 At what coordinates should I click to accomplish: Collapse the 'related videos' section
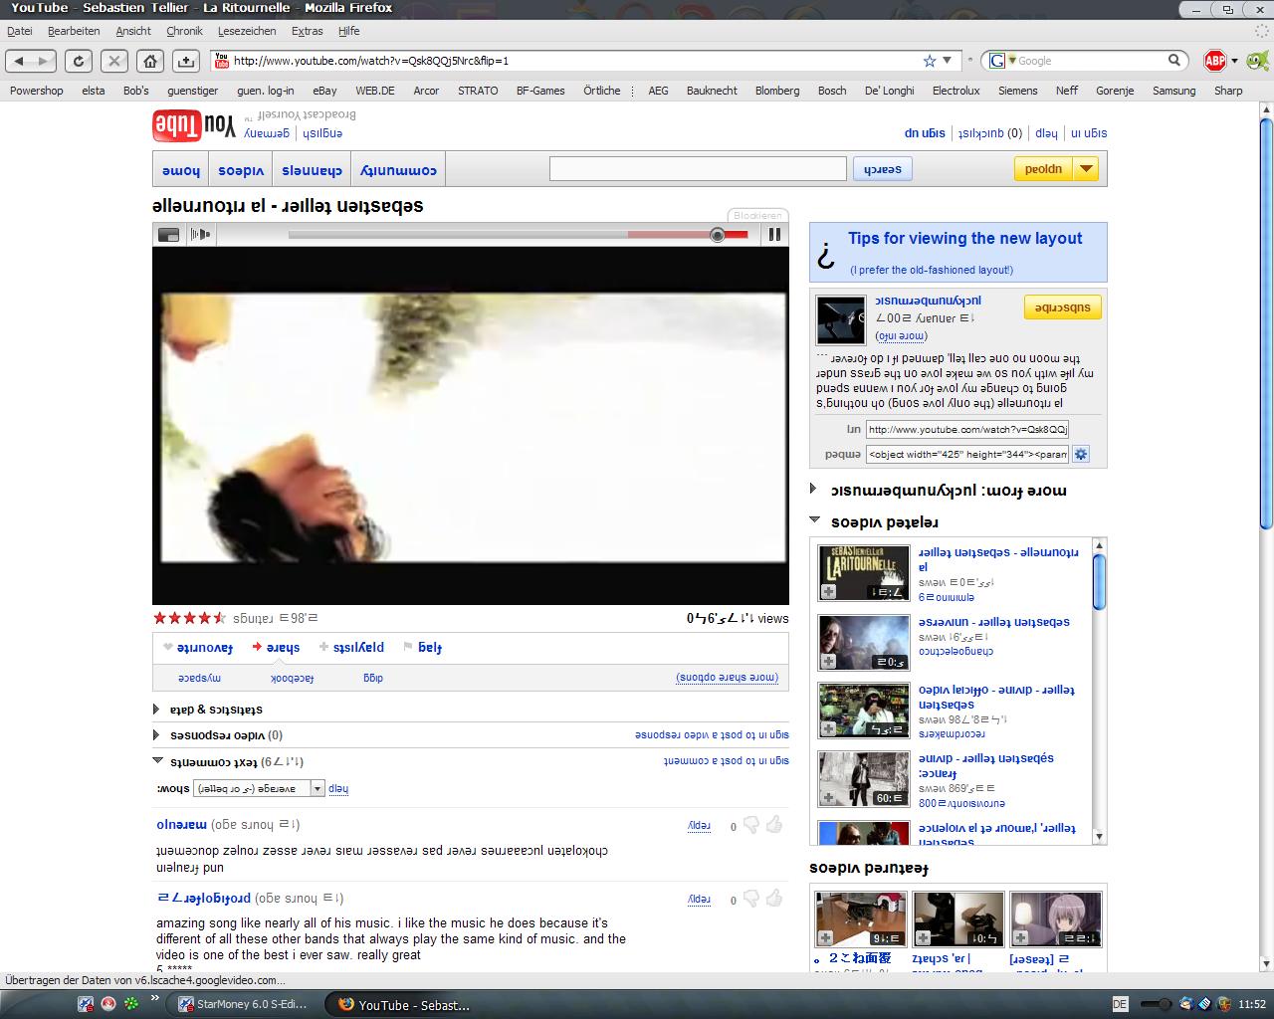click(x=814, y=519)
